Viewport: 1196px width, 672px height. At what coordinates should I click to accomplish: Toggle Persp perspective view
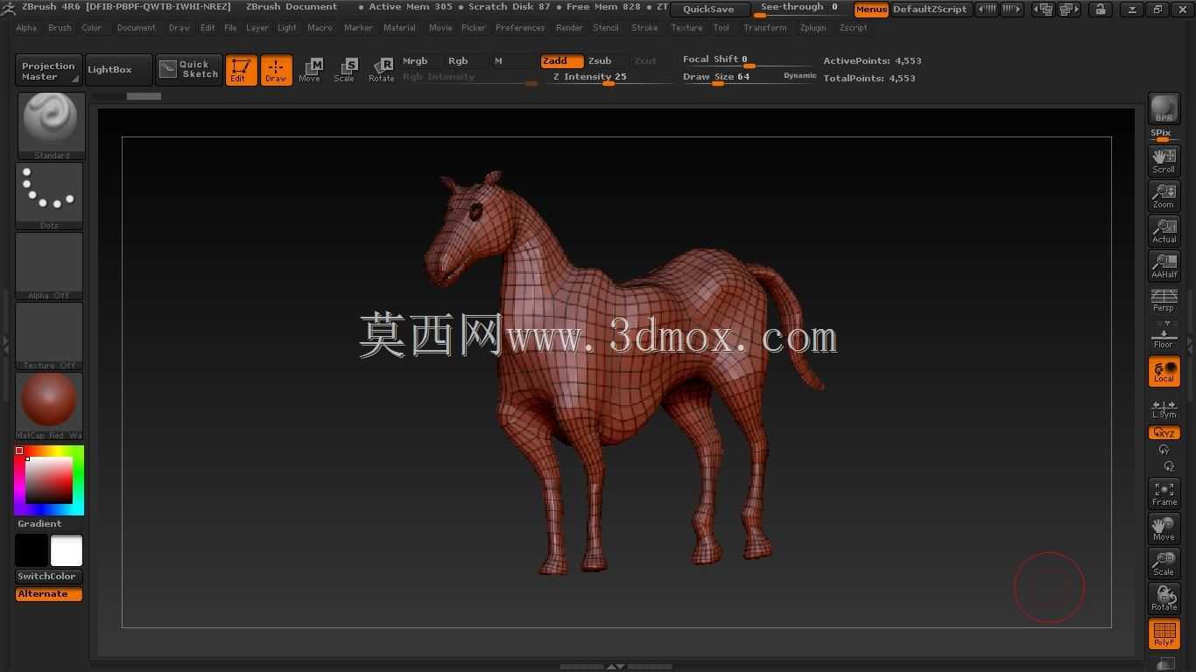1164,300
